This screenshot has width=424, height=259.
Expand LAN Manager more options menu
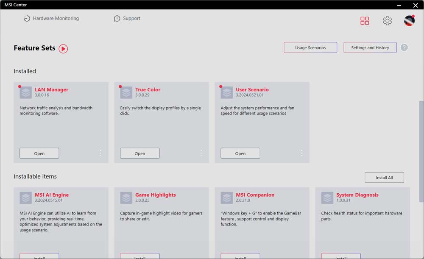[100, 153]
